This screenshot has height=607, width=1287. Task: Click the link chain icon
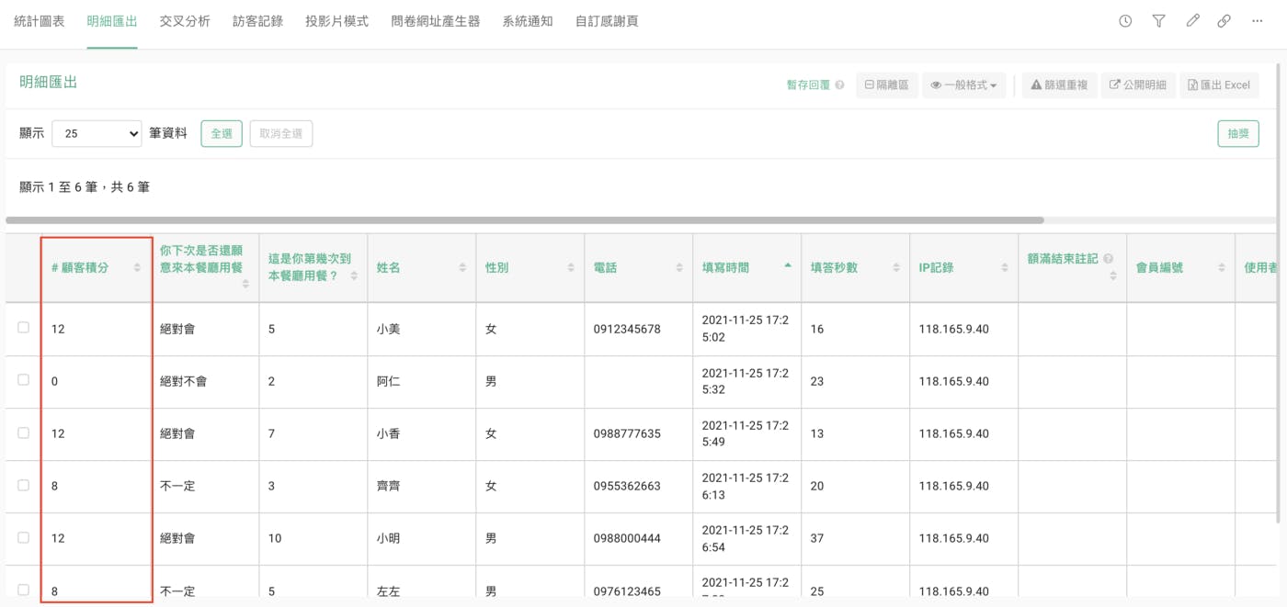(1224, 21)
